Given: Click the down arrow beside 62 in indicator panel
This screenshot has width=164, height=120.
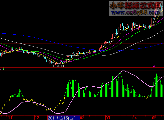Looking at the screenshot, I should [3, 69].
